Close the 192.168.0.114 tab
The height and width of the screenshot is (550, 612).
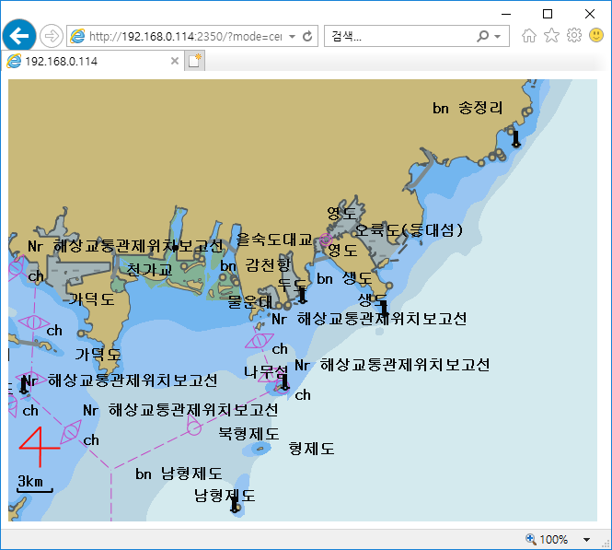(175, 61)
